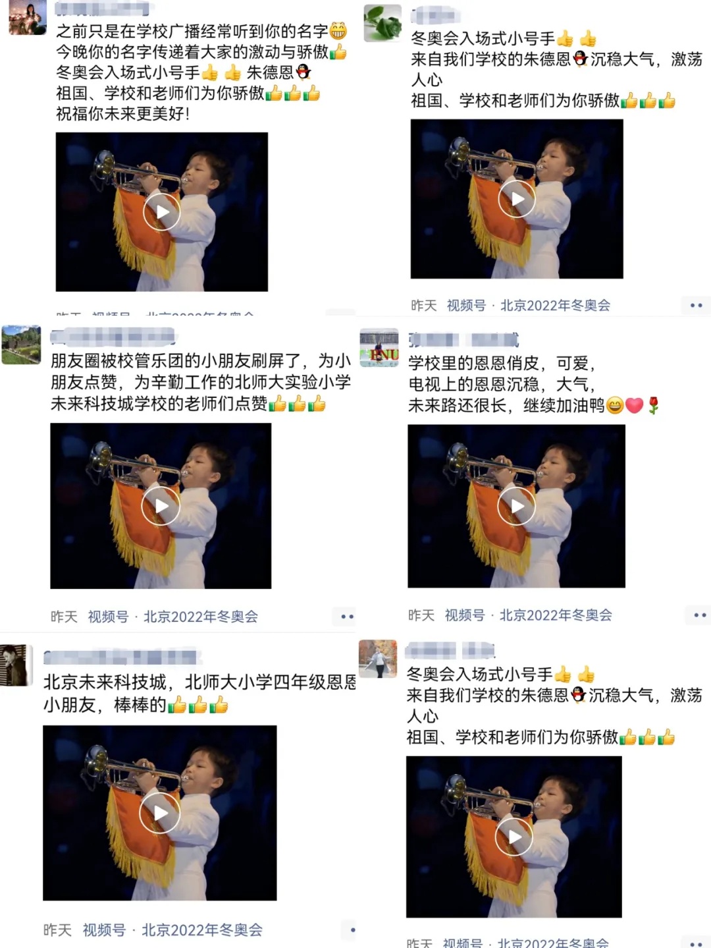Image resolution: width=711 pixels, height=948 pixels.
Task: Play the video under the 之前只是在学校广播 post
Action: [x=161, y=211]
